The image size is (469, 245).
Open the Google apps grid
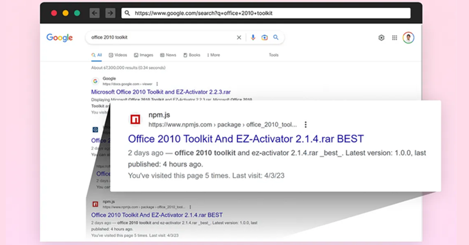pyautogui.click(x=395, y=38)
